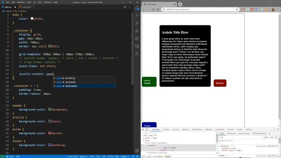This screenshot has width=281, height=158.
Task: Switch to the Event Listeners tab in DevTools
Action: point(244,133)
